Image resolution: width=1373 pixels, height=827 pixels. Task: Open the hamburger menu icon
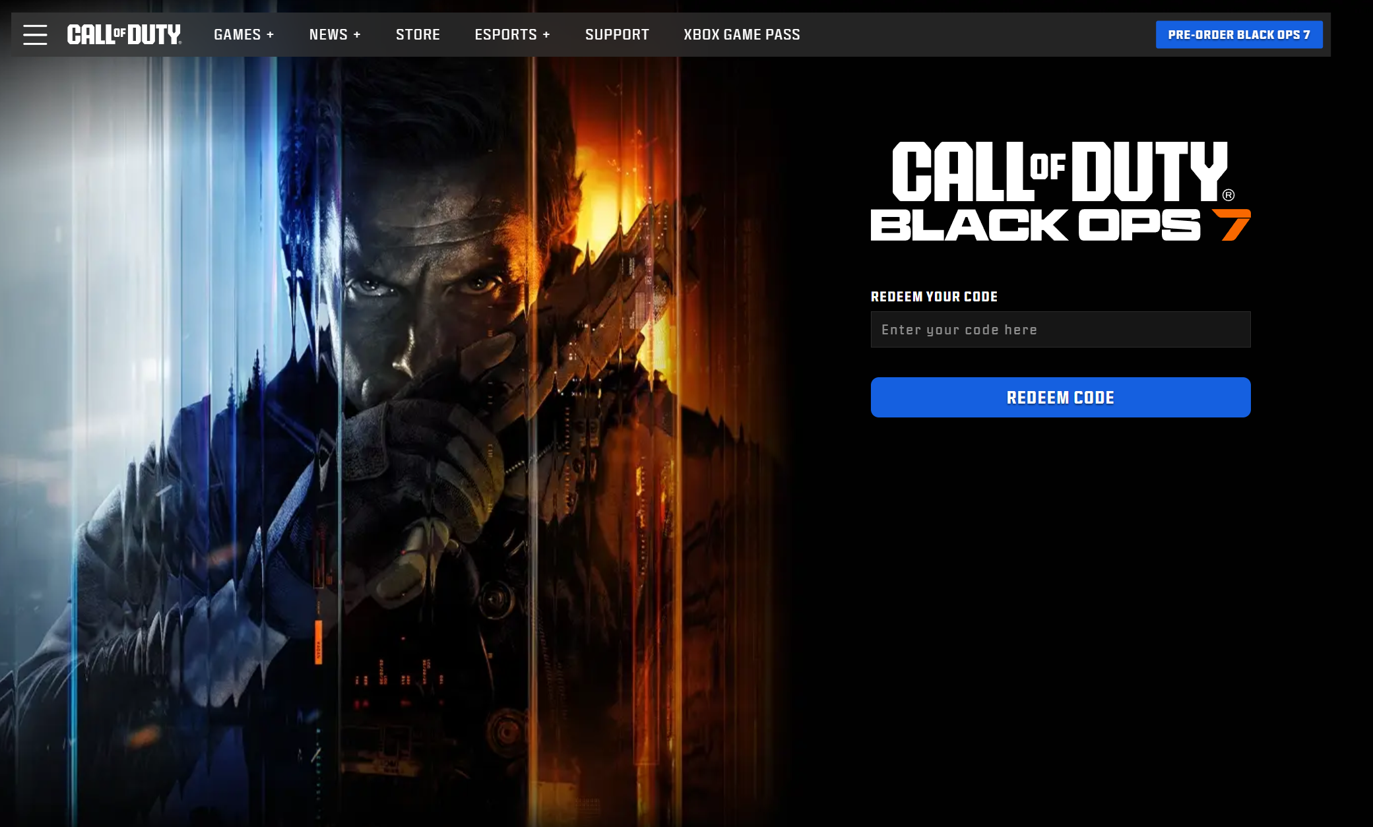(35, 34)
